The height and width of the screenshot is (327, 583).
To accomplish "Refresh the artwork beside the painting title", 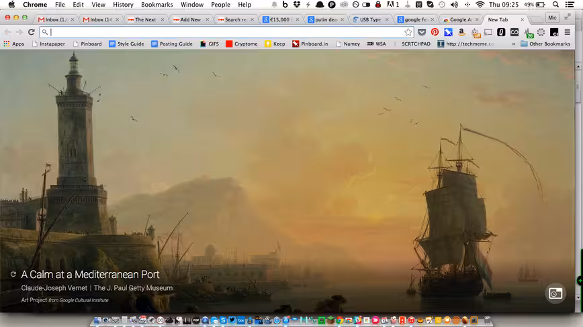I will pos(13,274).
